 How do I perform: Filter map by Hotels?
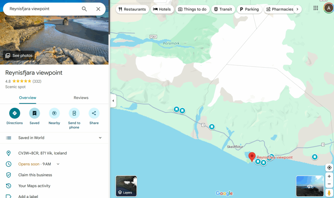(x=162, y=9)
